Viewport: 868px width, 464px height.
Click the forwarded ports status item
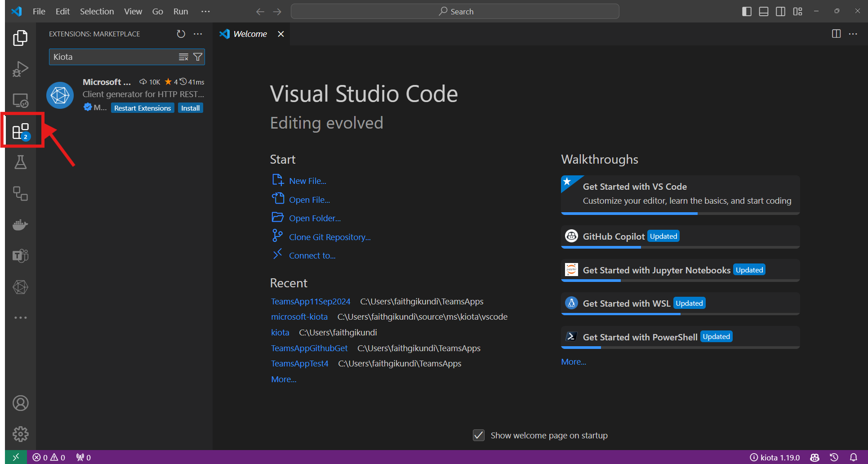click(x=84, y=457)
